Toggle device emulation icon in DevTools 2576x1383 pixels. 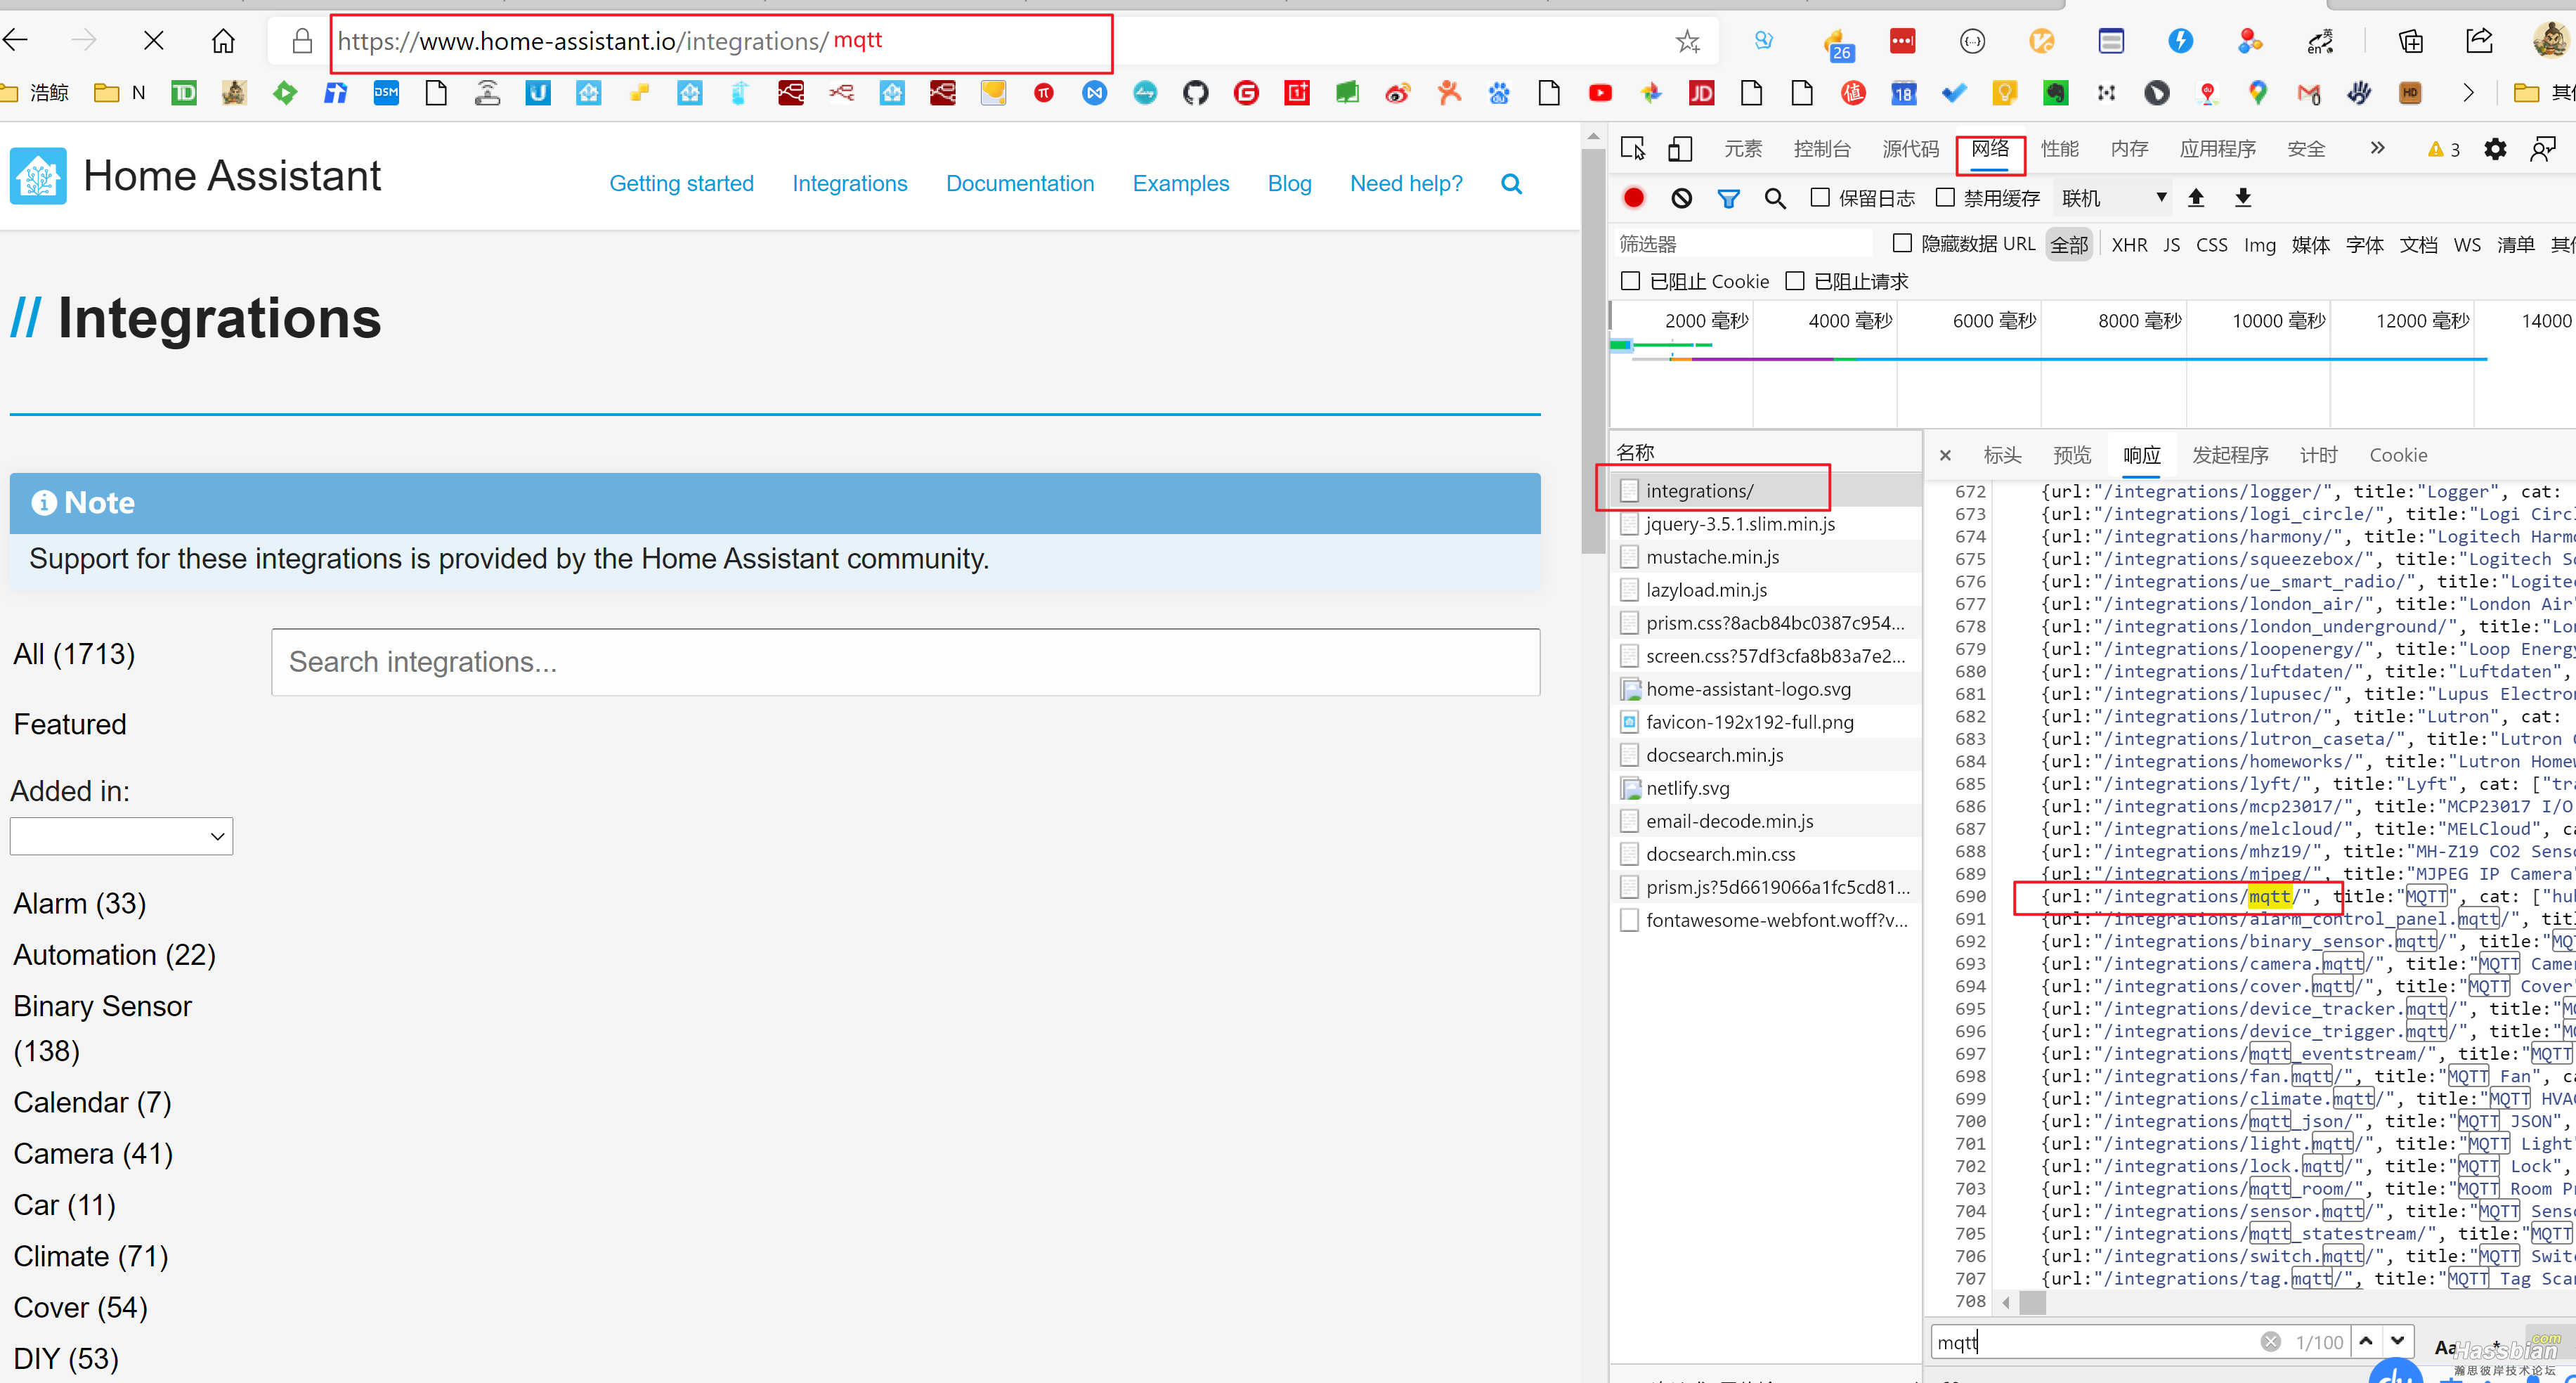pyautogui.click(x=1680, y=149)
